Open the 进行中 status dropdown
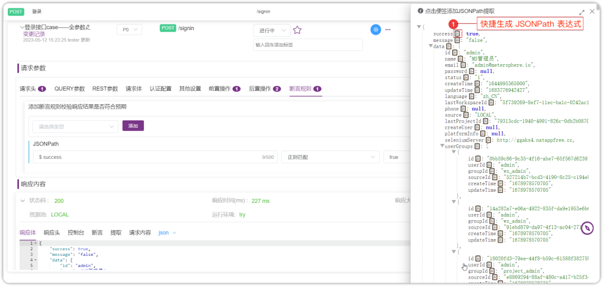Image resolution: width=603 pixels, height=286 pixels. 272,30
